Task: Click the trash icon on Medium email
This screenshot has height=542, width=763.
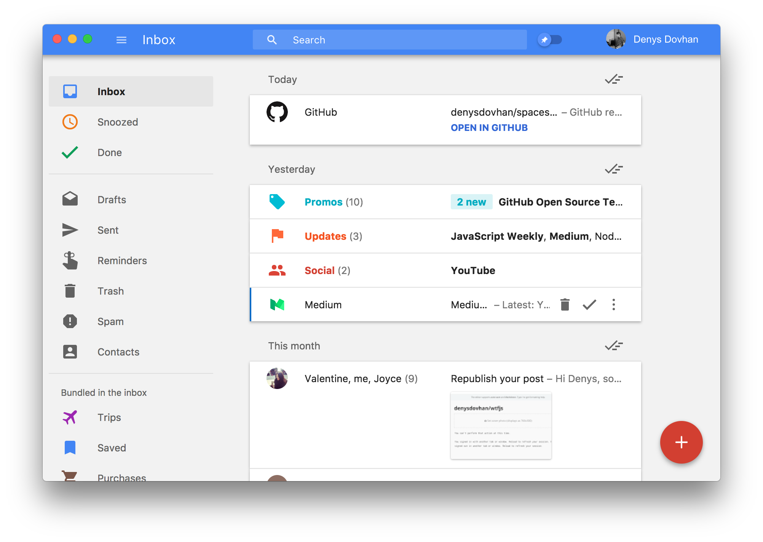Action: (x=565, y=304)
